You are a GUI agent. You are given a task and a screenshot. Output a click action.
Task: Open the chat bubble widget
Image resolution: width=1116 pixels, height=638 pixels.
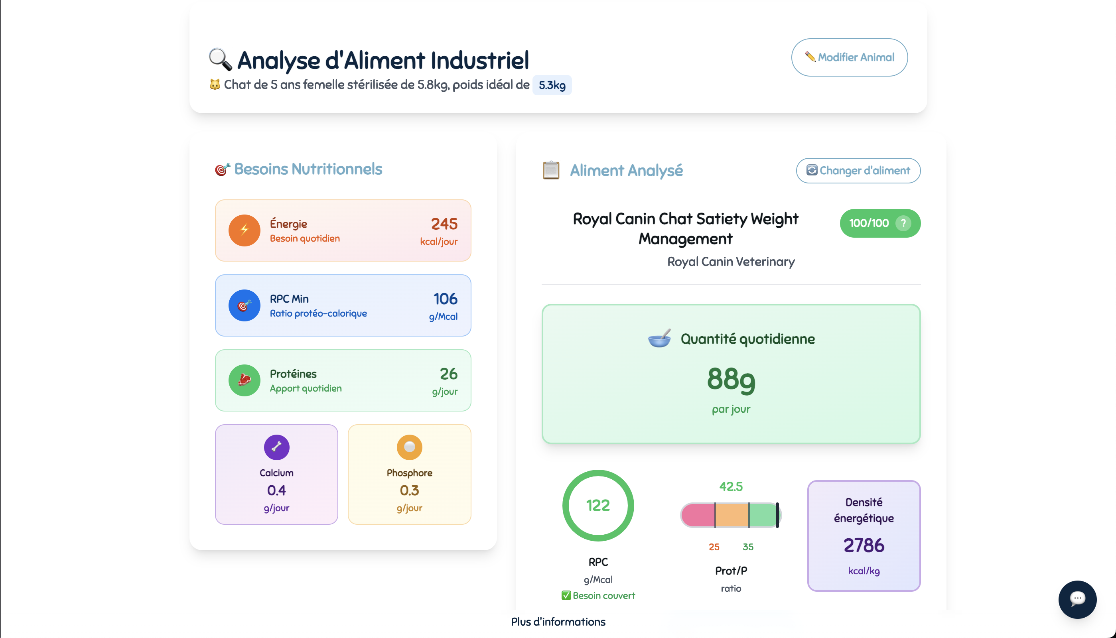pyautogui.click(x=1077, y=599)
